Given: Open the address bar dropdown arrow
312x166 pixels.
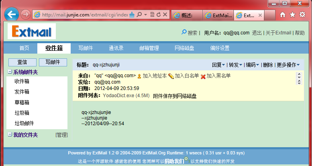Looking at the screenshot, I should point(145,15).
